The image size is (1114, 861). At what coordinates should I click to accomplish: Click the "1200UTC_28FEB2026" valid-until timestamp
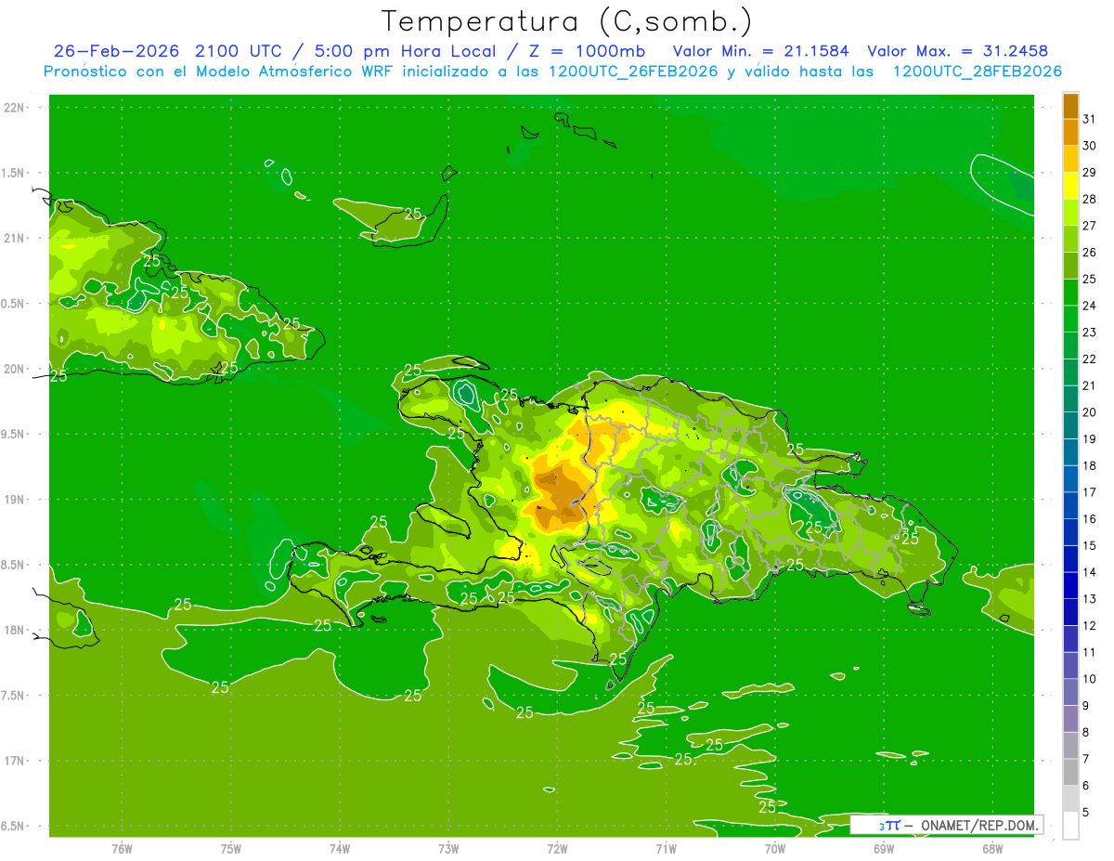click(977, 72)
